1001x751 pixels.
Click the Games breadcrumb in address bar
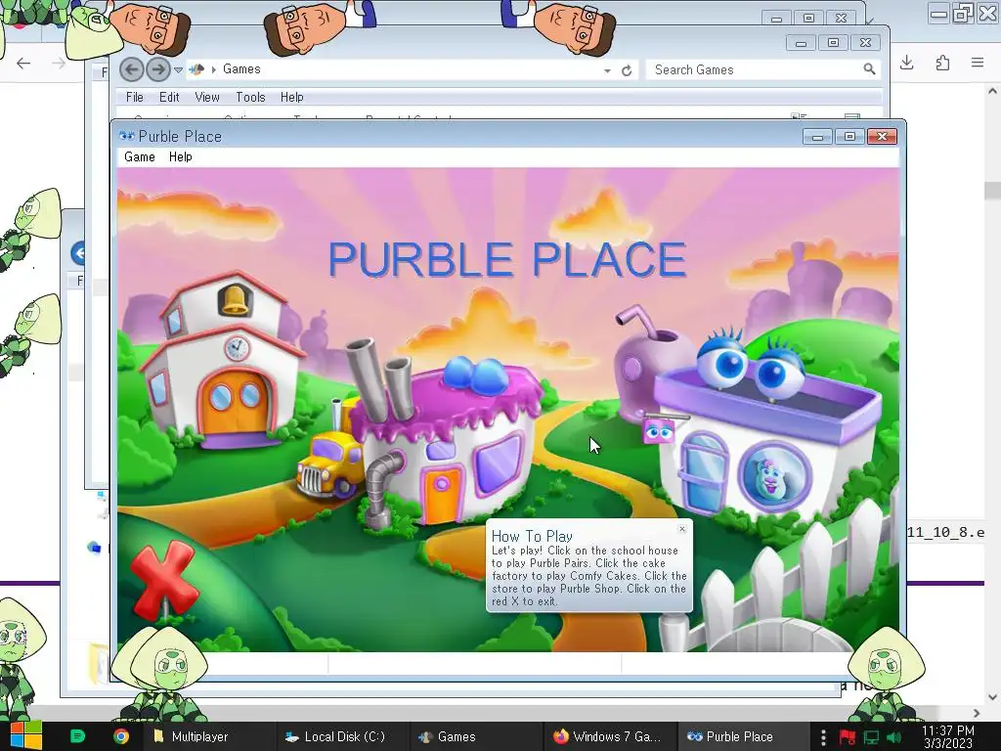pos(241,69)
